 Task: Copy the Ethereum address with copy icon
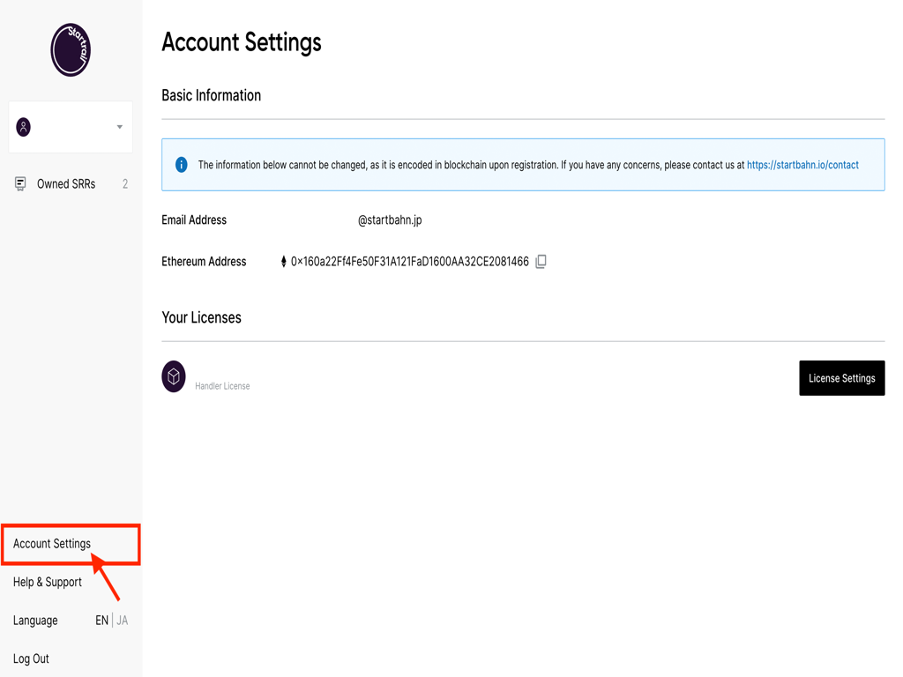coord(541,262)
